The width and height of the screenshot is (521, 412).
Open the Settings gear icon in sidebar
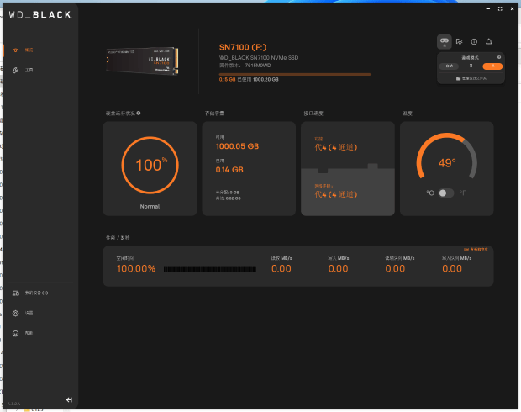(16, 314)
